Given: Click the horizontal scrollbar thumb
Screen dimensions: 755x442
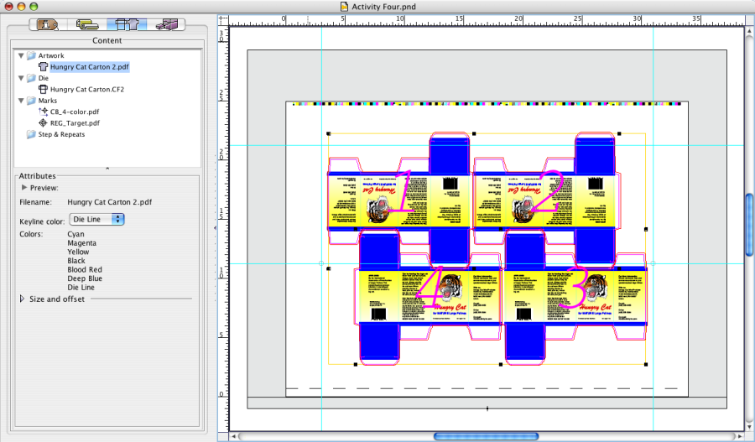Looking at the screenshot, I should point(486,436).
